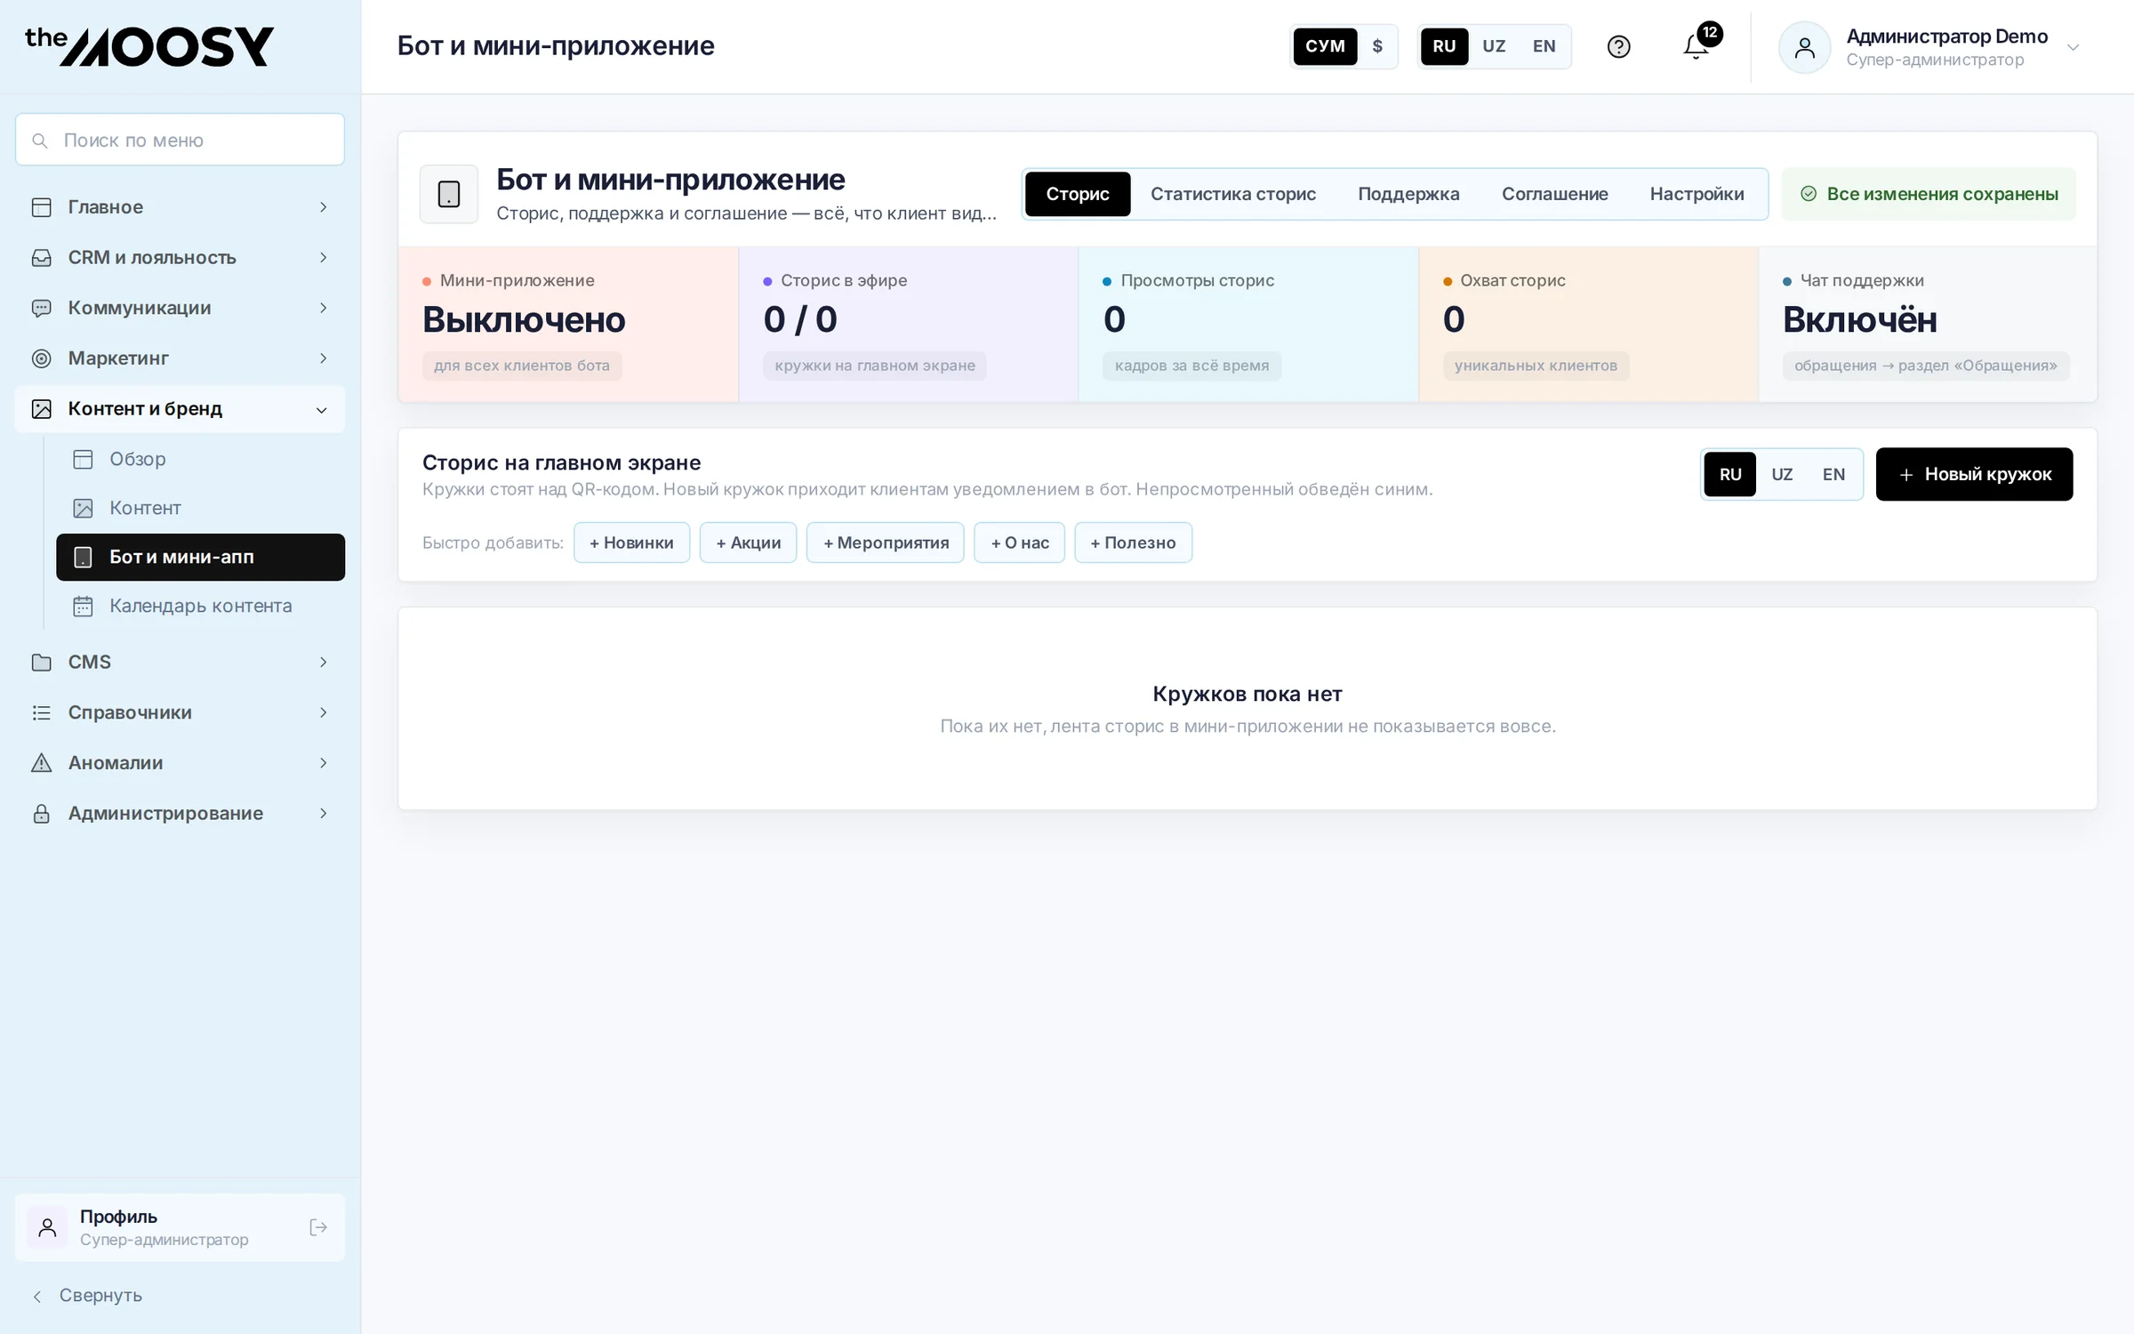Click the Поиск по меню search field
Screen dimensions: 2134x1334
coord(180,140)
